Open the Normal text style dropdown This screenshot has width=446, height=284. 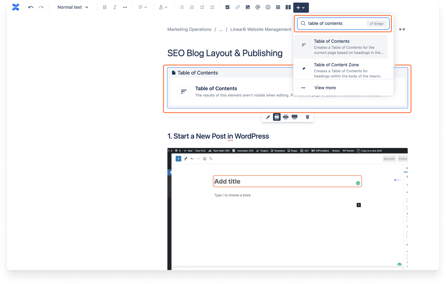point(72,7)
